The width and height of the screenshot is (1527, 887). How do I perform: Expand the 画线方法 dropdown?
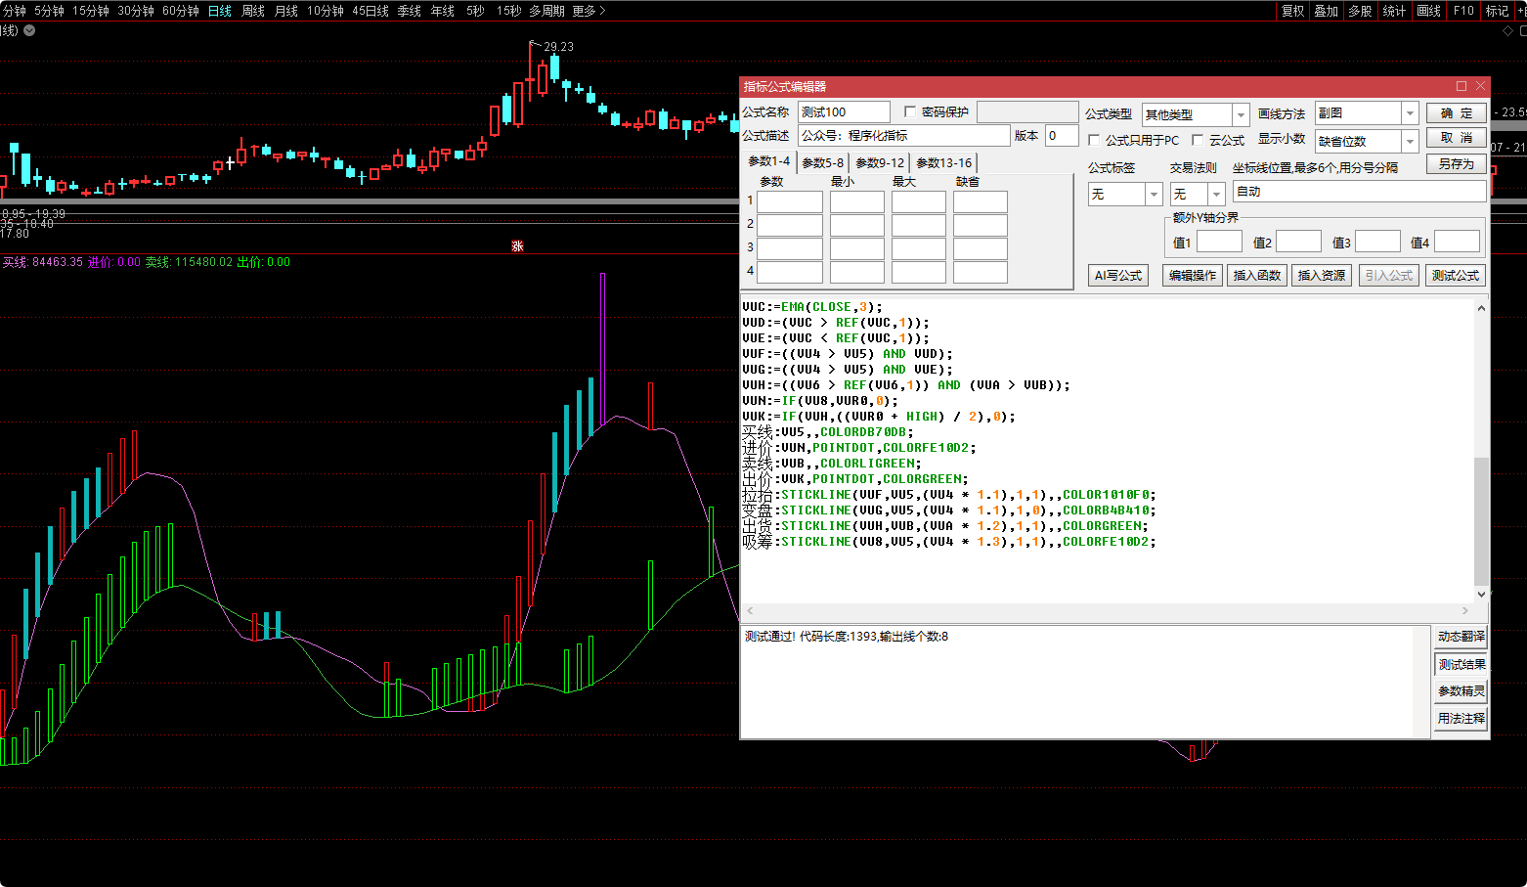point(1409,113)
